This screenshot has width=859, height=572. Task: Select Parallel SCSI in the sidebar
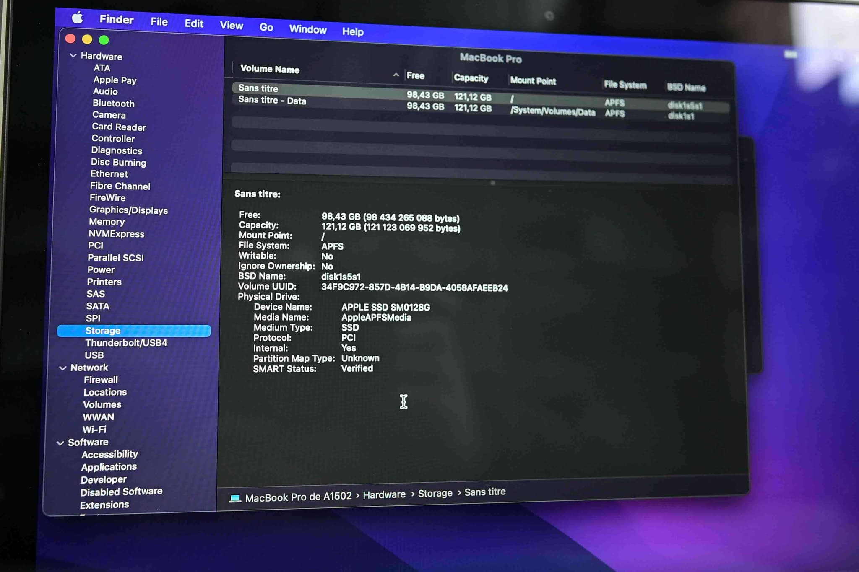pos(116,258)
